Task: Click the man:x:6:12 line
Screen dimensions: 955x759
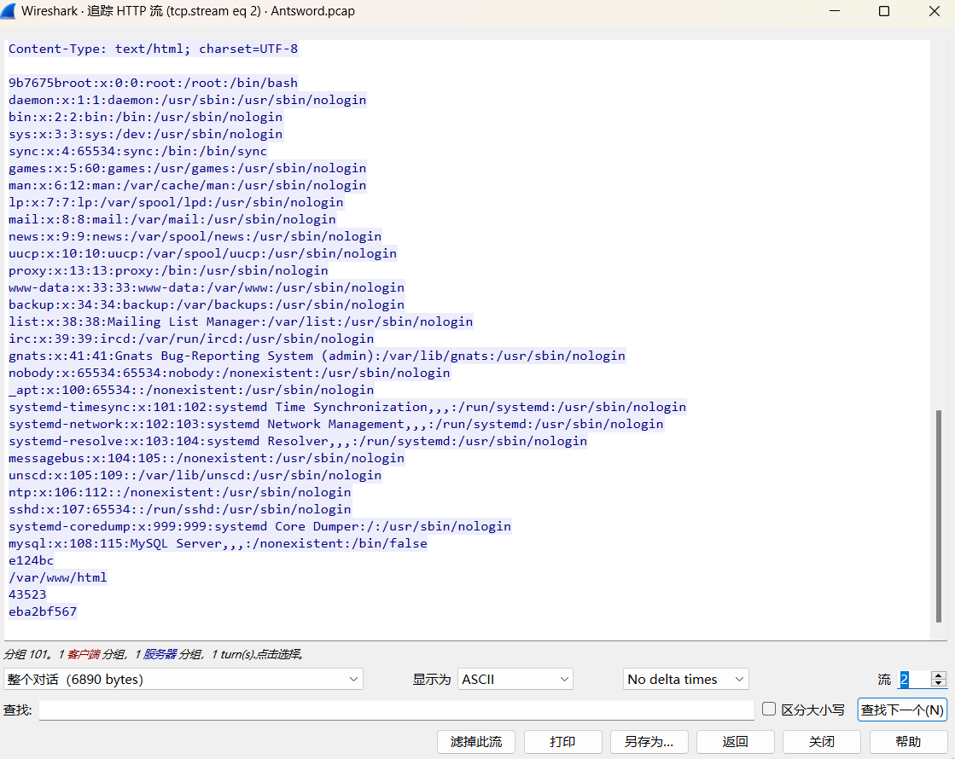Action: (188, 185)
